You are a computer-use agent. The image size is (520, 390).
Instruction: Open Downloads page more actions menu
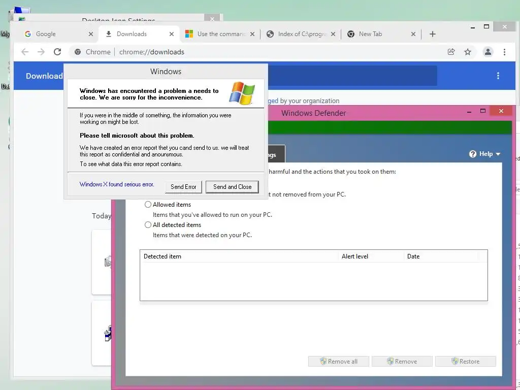pyautogui.click(x=498, y=76)
